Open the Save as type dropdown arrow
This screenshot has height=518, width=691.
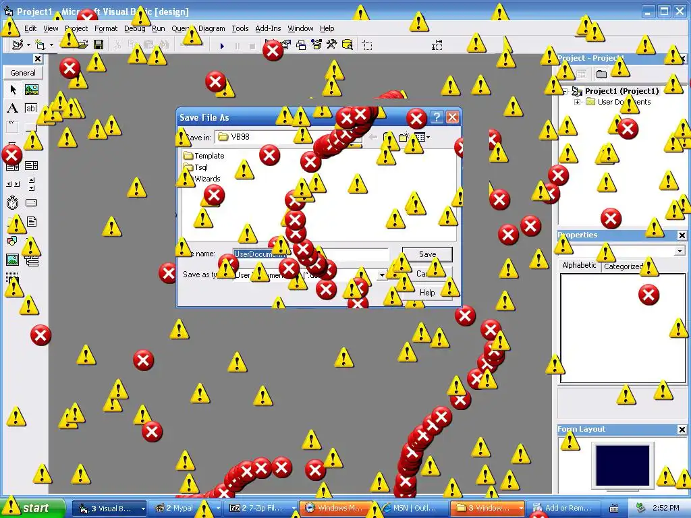coord(382,275)
